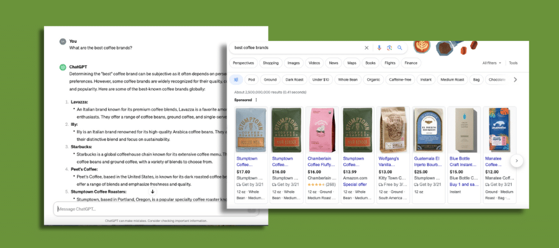Click the Lavazza heading in ChatGPT
This screenshot has width=559, height=248.
click(x=79, y=102)
